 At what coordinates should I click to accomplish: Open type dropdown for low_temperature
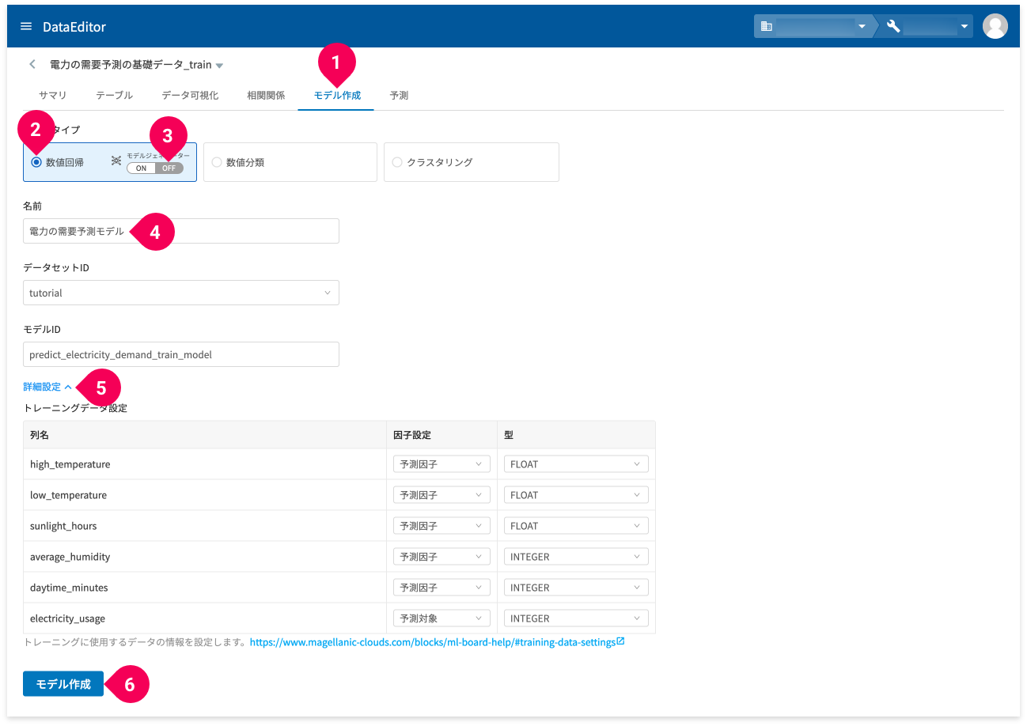coord(576,495)
